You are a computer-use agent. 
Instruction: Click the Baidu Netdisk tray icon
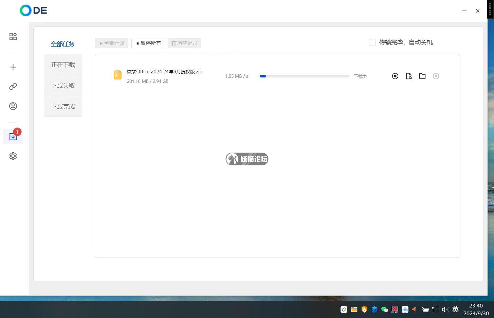[x=405, y=310]
